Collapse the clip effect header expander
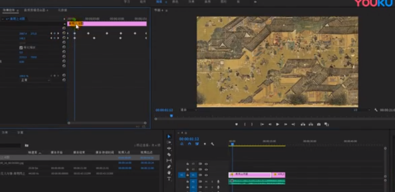The height and width of the screenshot is (192, 395). 2,19
